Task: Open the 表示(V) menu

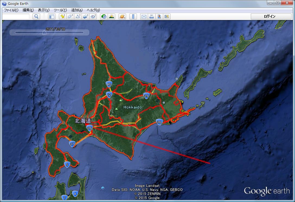Action: (x=44, y=10)
